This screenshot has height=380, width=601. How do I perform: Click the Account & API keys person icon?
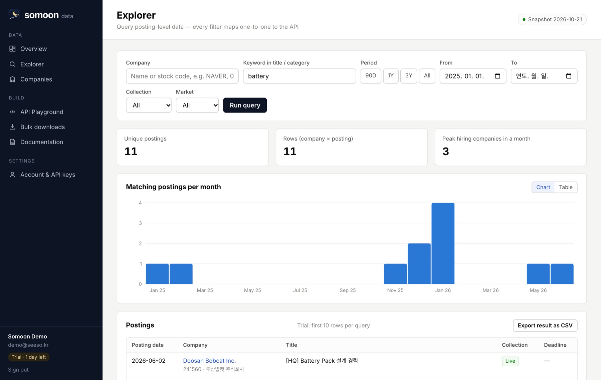click(12, 175)
